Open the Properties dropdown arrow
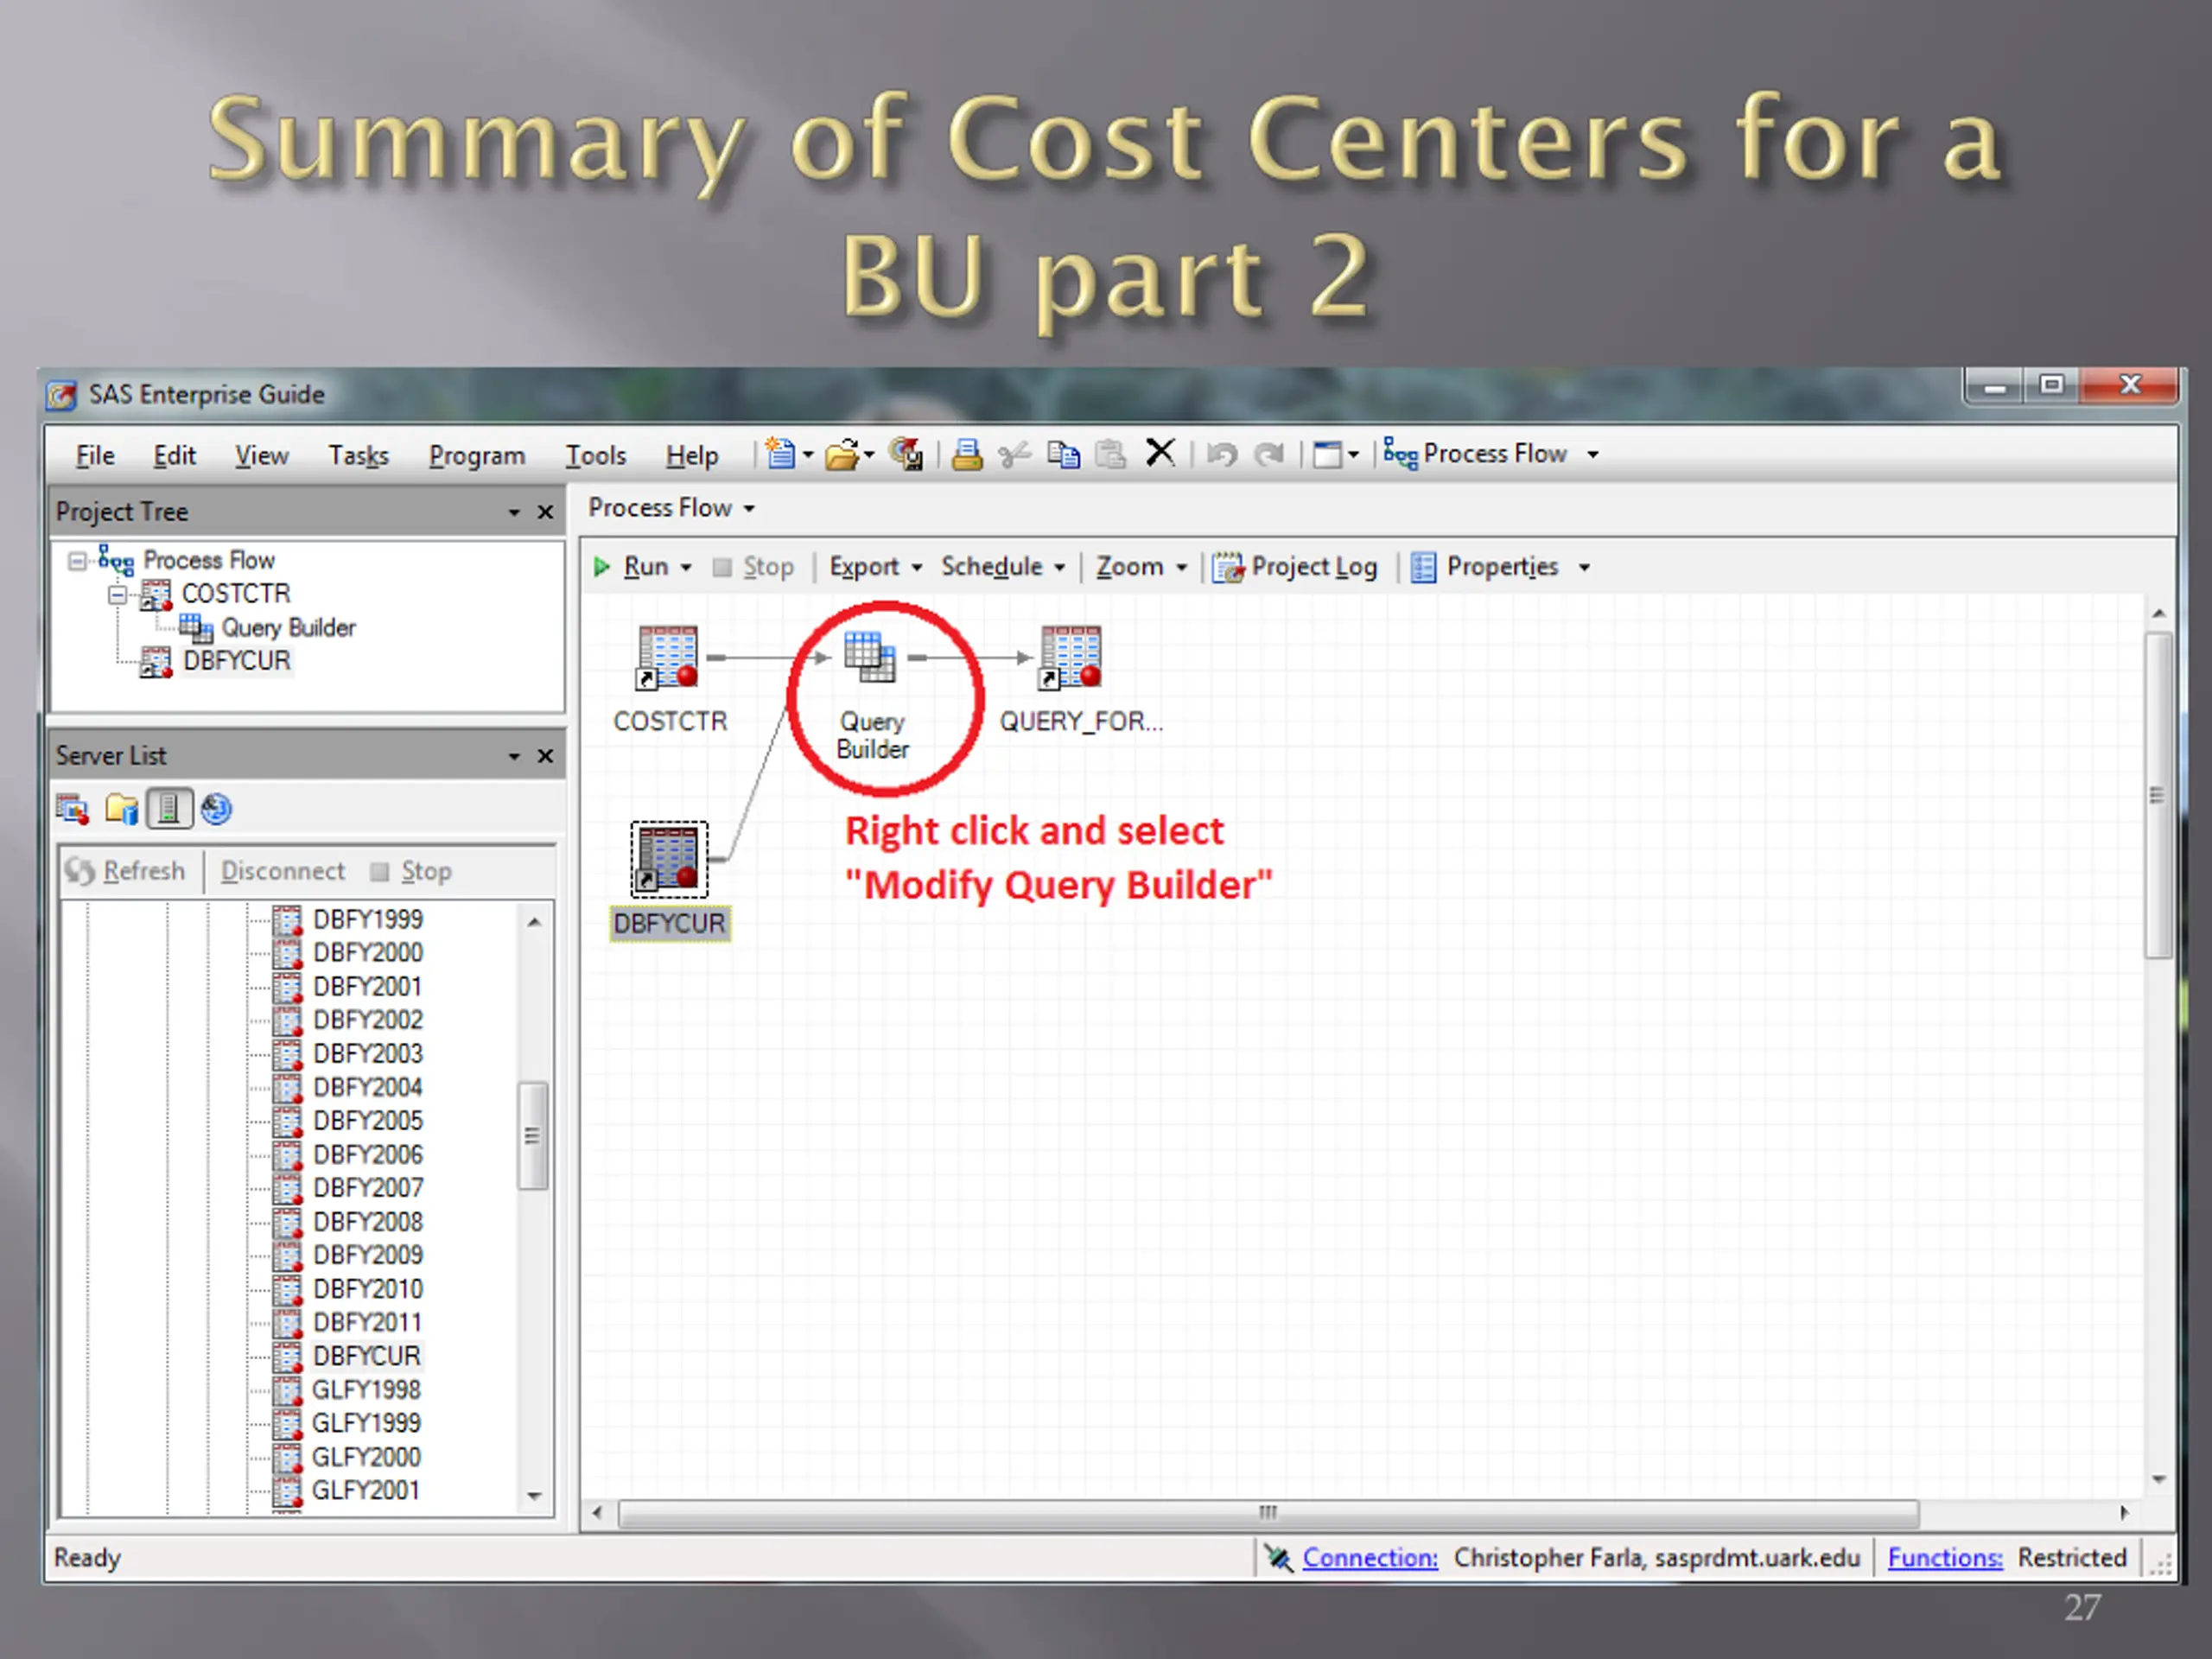Image resolution: width=2212 pixels, height=1659 pixels. (1584, 568)
